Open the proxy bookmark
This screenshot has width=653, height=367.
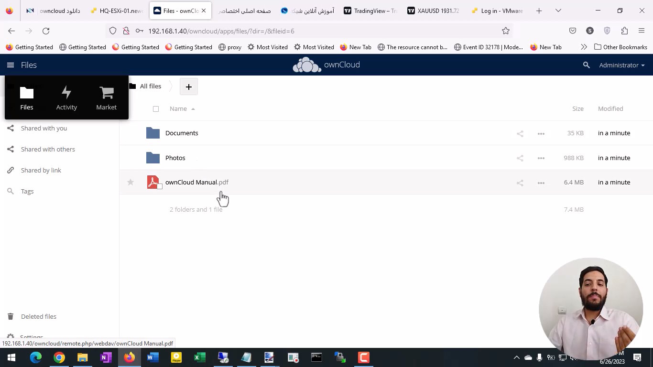pyautogui.click(x=230, y=47)
